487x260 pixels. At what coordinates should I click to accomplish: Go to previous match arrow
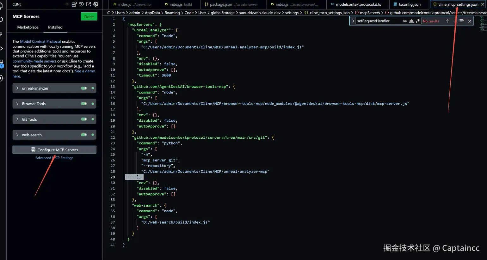447,21
